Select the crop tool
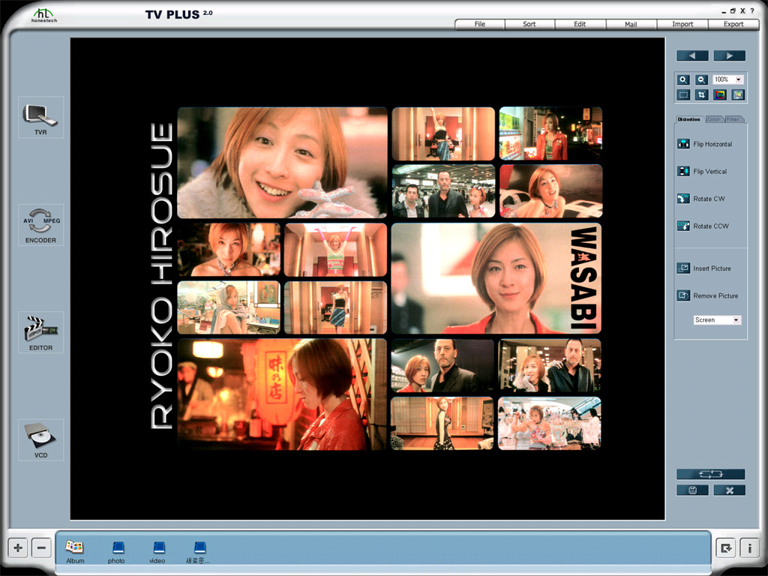Screen dimensions: 768x576 pos(701,94)
